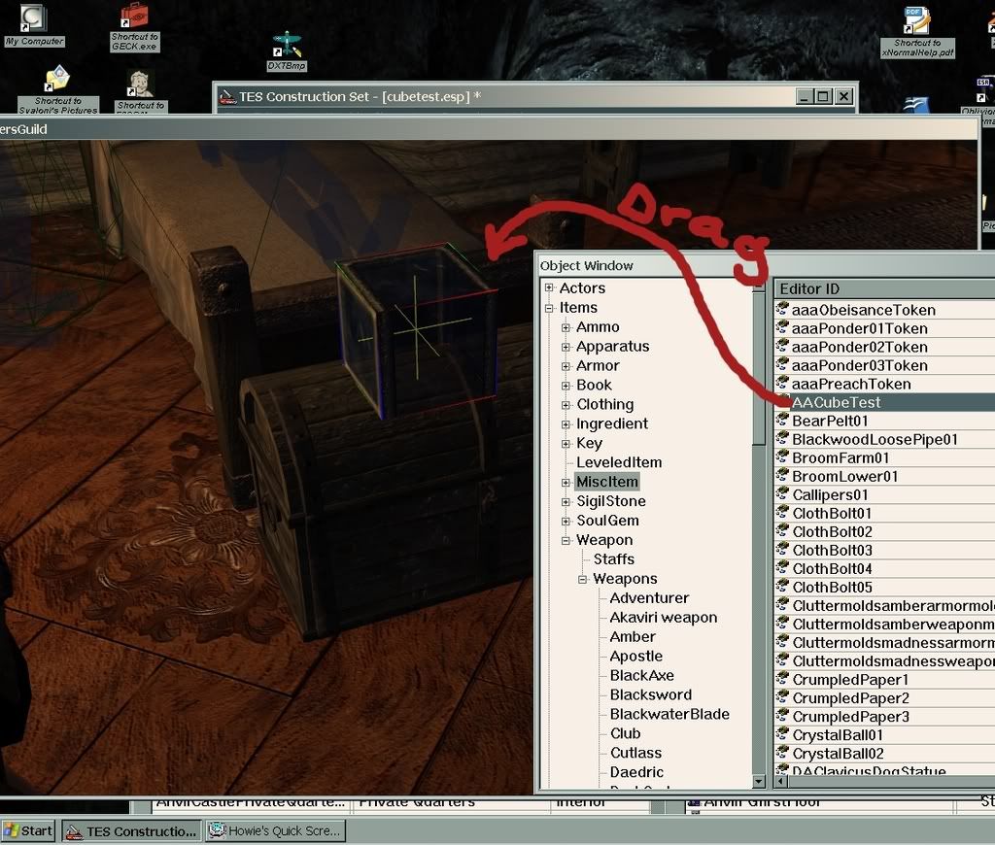The width and height of the screenshot is (995, 845).
Task: Click the BroomLower01 item icon
Action: (782, 475)
